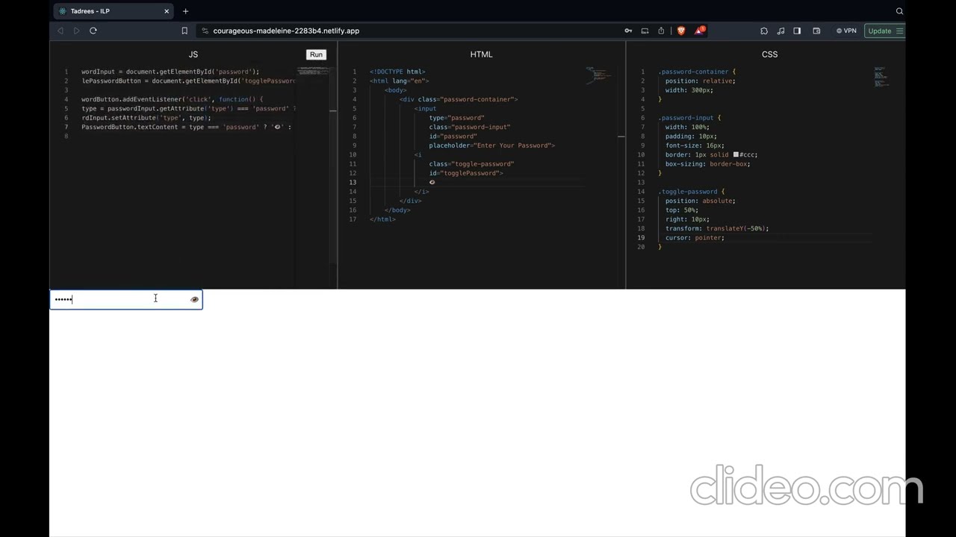Click the JS panel heading
Image resolution: width=956 pixels, height=537 pixels.
point(193,54)
